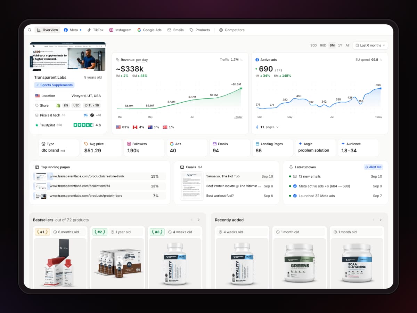The height and width of the screenshot is (313, 417).
Task: Toggle the per day revenue unit
Action: (x=142, y=60)
